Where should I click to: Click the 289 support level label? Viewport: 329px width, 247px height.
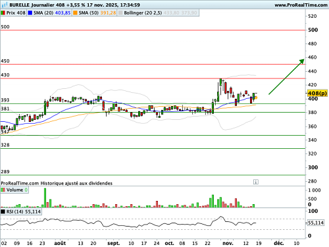pyautogui.click(x=5, y=172)
